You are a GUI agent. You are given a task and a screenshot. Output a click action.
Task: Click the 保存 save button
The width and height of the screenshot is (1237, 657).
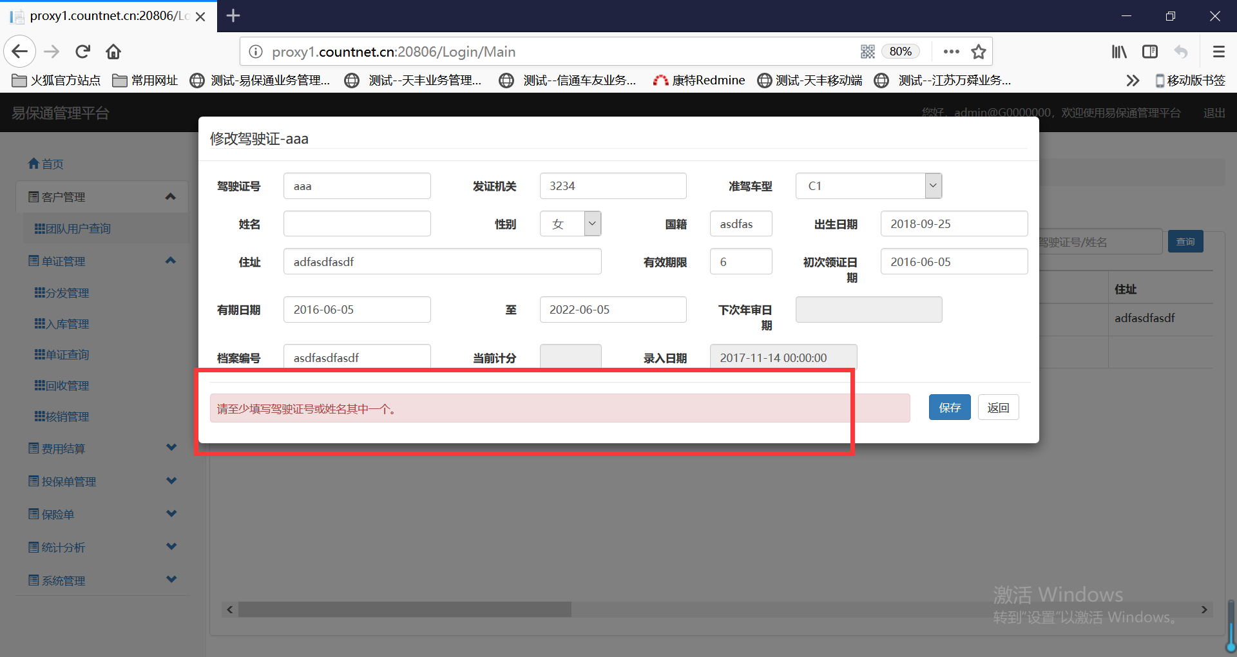pyautogui.click(x=949, y=408)
